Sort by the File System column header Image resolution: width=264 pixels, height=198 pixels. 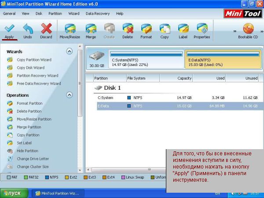[143, 78]
